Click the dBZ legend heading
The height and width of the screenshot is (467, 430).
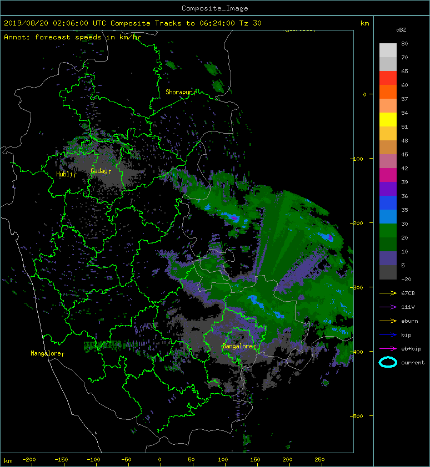[401, 30]
